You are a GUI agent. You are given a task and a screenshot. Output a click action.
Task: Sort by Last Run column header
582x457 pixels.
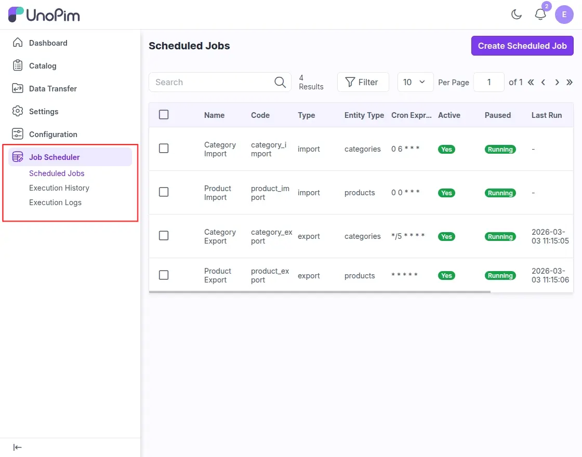[x=546, y=115]
